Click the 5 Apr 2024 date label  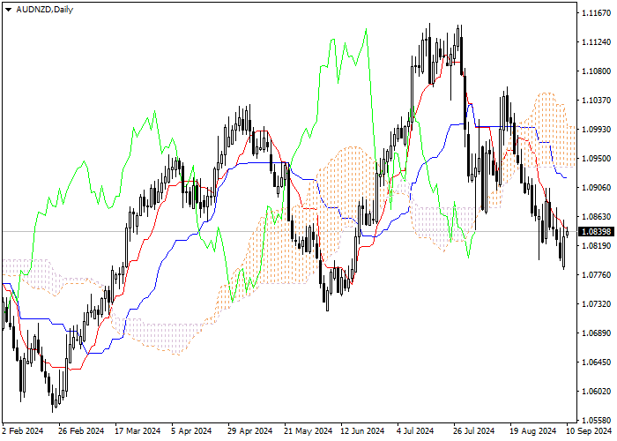[191, 431]
